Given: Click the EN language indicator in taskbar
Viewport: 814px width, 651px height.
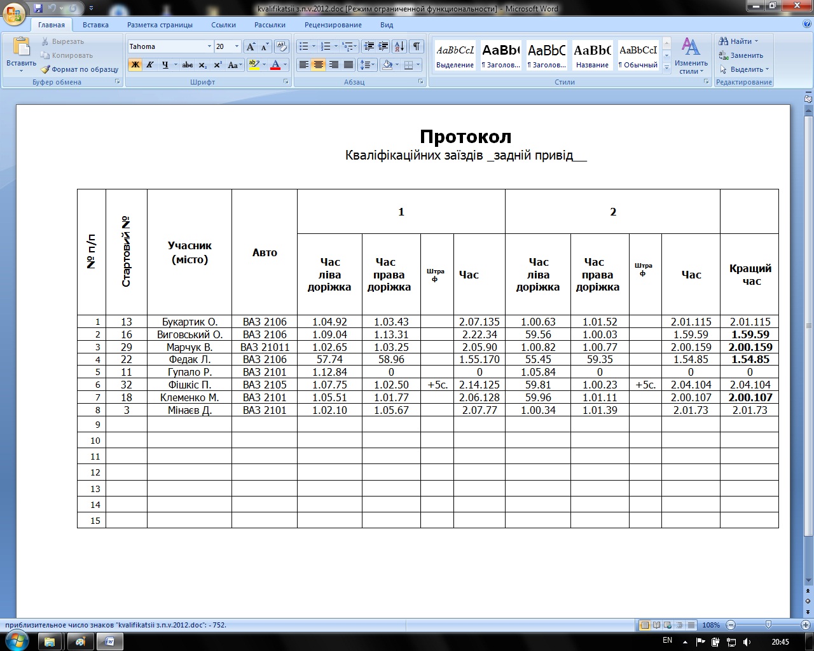Looking at the screenshot, I should click(667, 641).
